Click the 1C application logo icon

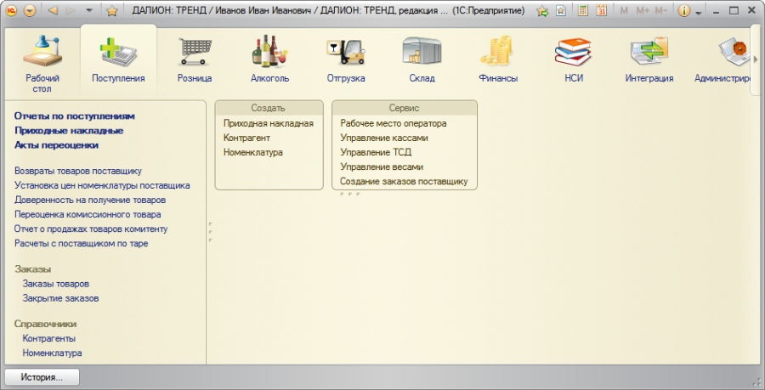pos(12,10)
